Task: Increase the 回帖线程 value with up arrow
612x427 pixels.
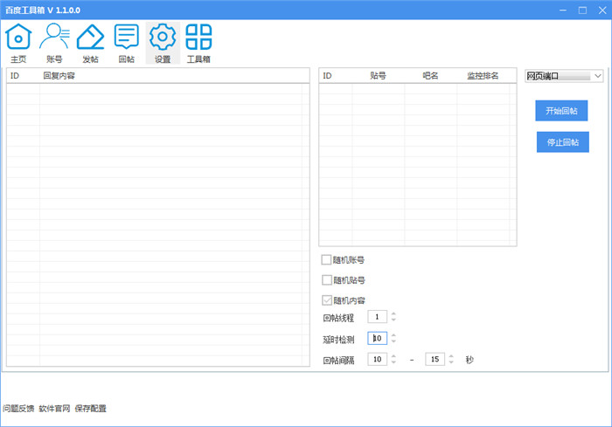Action: coord(393,313)
